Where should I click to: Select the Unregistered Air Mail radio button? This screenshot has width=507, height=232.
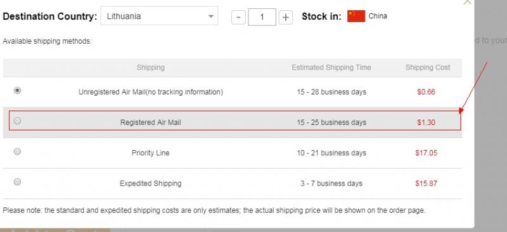[18, 90]
